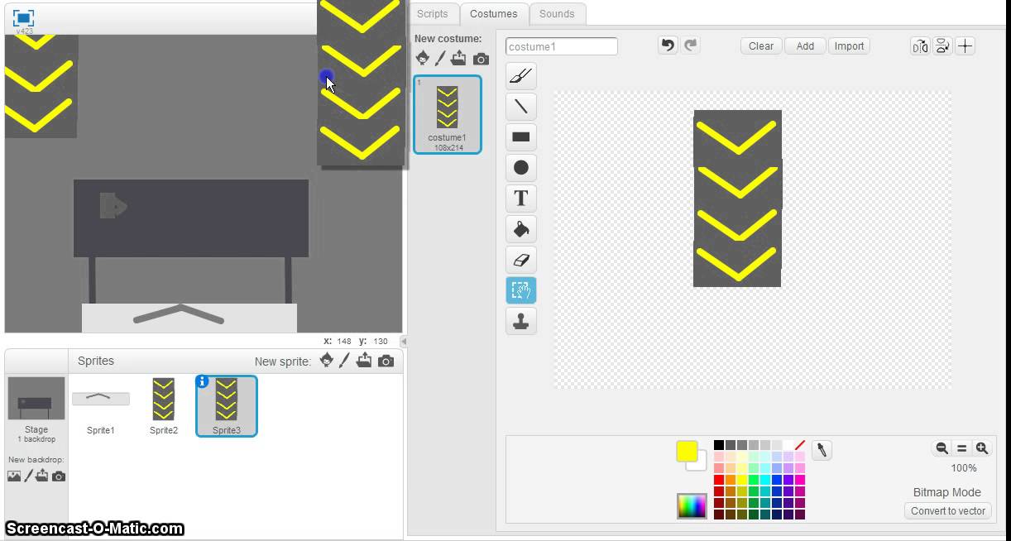Open the Costumes tab
This screenshot has width=1011, height=541.
494,14
